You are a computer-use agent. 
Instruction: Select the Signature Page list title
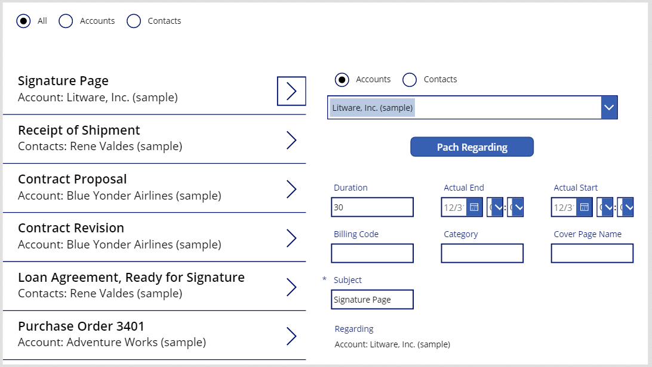point(63,81)
